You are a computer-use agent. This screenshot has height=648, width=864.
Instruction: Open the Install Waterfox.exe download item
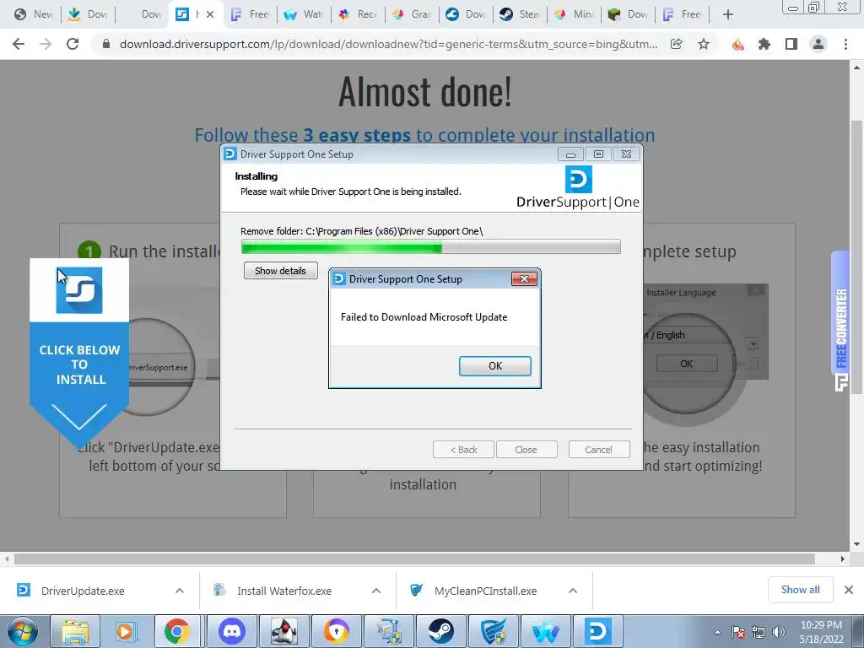[x=284, y=591]
